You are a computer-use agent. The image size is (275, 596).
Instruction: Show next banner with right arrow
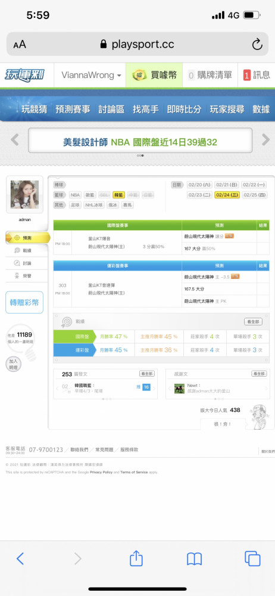[x=265, y=140]
